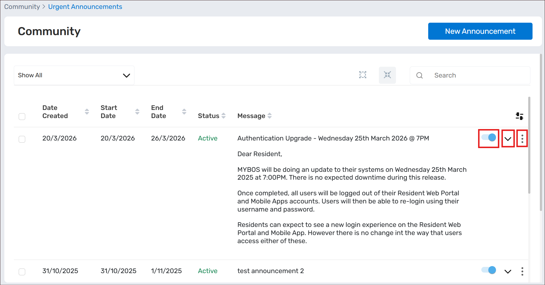
Task: Open three-dot menu for test announcement 2
Action: (522, 271)
